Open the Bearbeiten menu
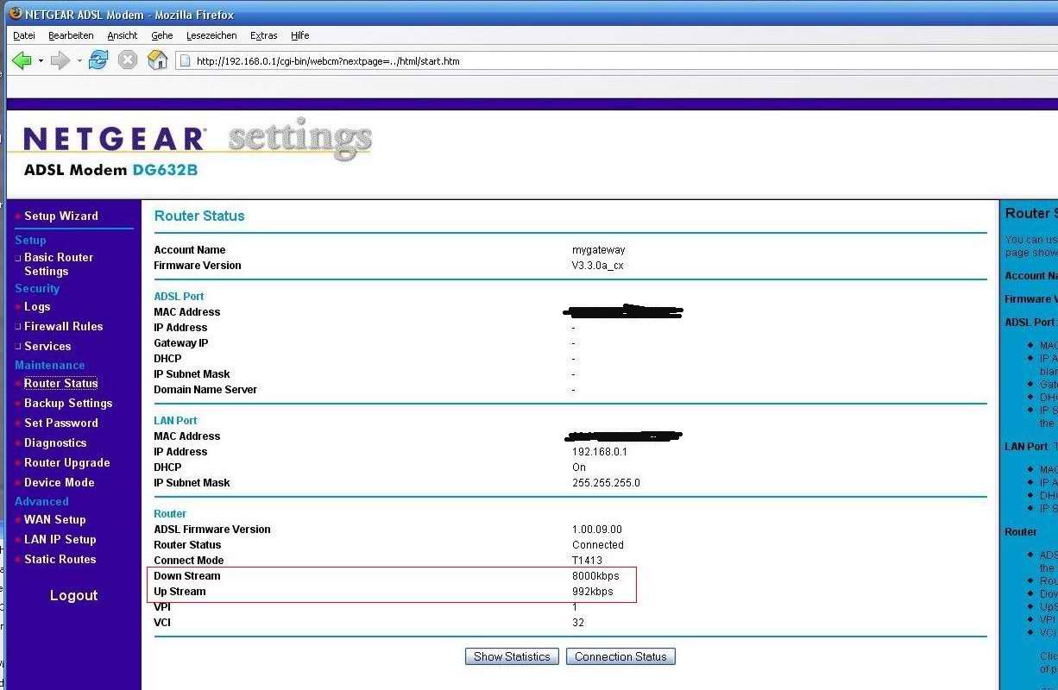This screenshot has height=690, width=1058. point(70,35)
